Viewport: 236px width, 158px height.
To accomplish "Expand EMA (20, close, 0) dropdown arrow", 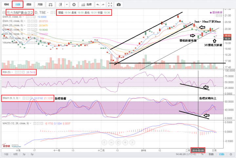I will (25, 26).
